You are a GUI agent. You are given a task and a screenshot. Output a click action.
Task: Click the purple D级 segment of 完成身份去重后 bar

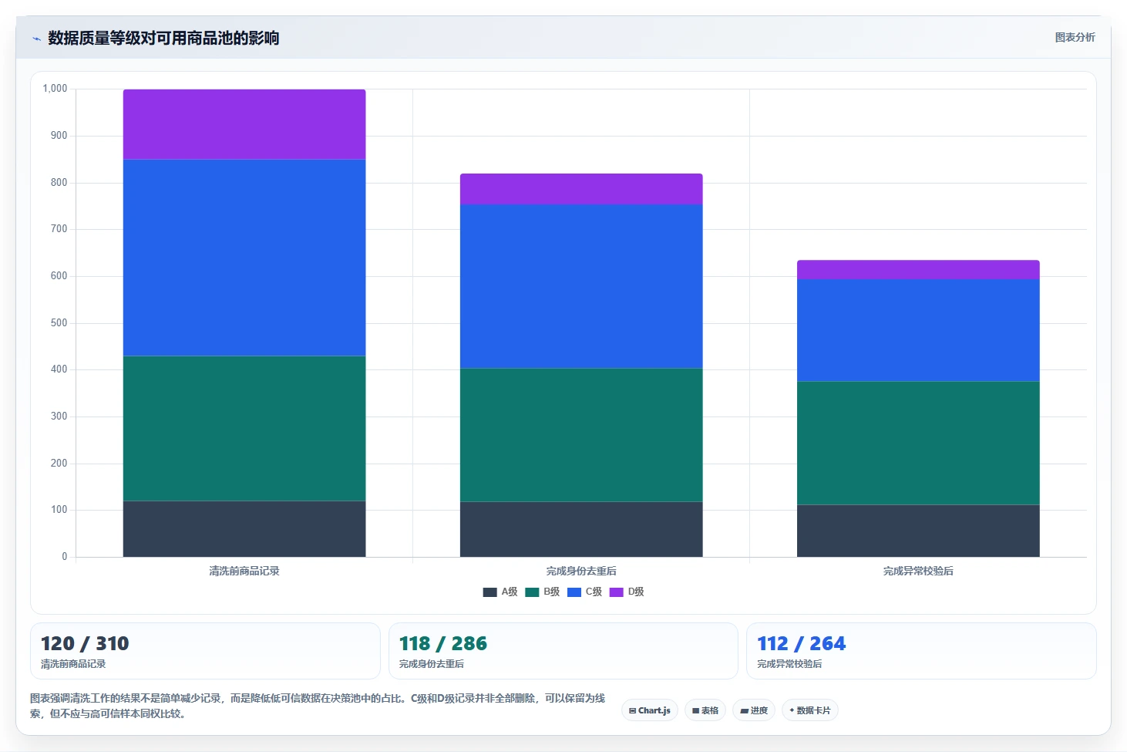pyautogui.click(x=581, y=189)
